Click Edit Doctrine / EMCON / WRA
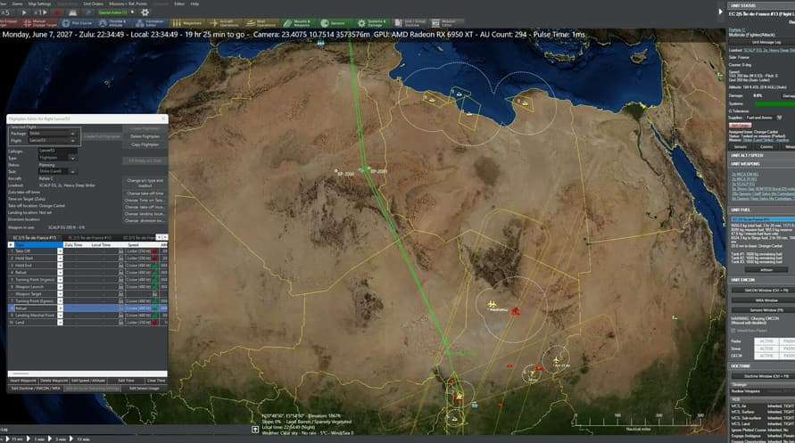This screenshot has width=795, height=443. [36, 389]
